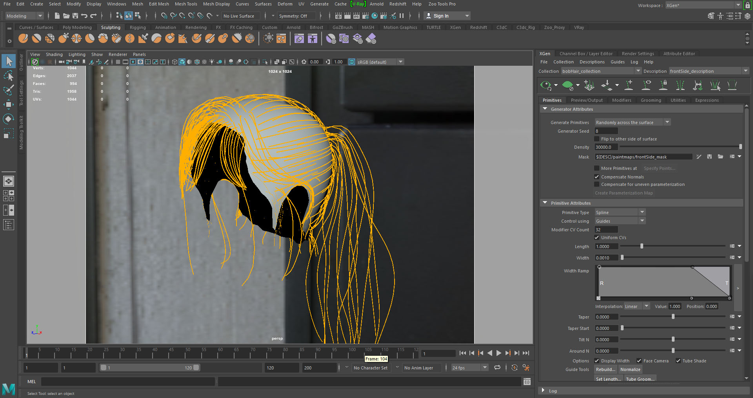
Task: Collapse the Generator Attributes section
Action: [545, 109]
